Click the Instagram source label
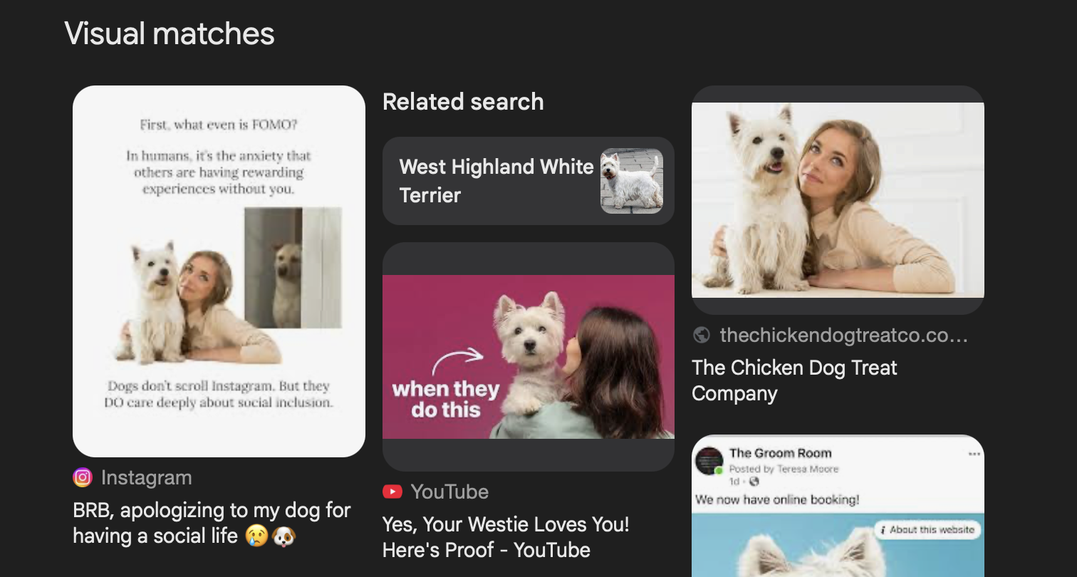The height and width of the screenshot is (577, 1077). click(x=146, y=478)
